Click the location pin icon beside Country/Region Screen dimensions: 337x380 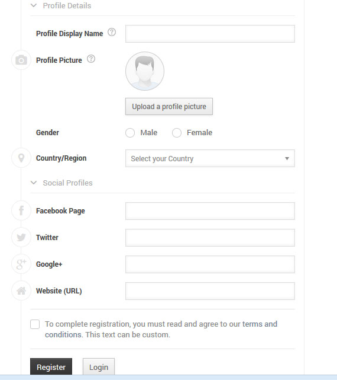(x=21, y=158)
